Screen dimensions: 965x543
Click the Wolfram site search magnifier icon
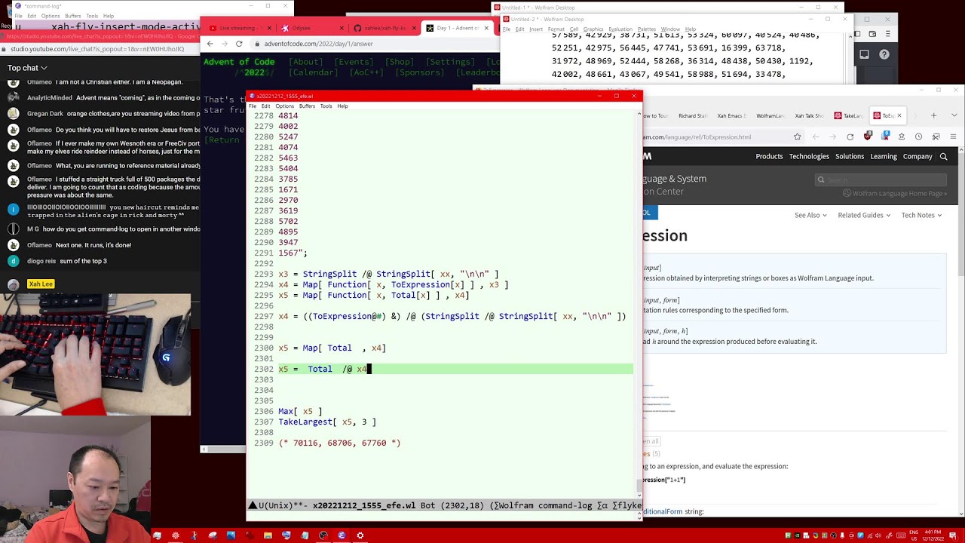[943, 156]
